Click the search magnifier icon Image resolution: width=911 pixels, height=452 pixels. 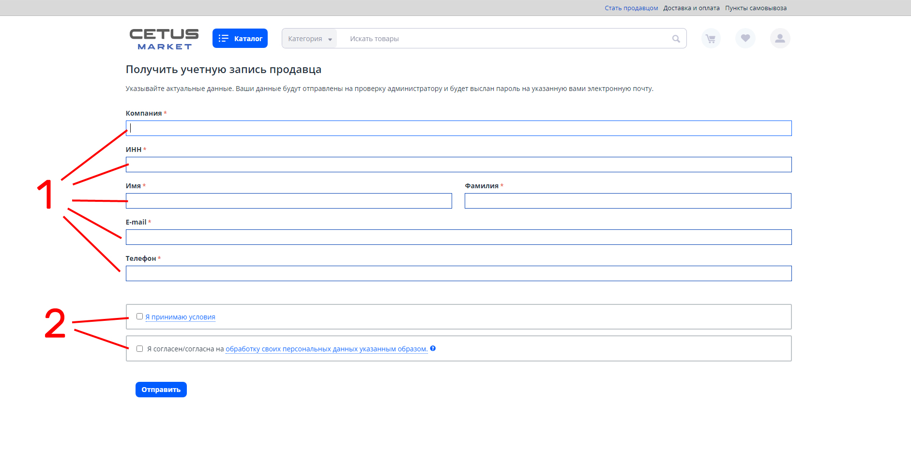point(676,39)
